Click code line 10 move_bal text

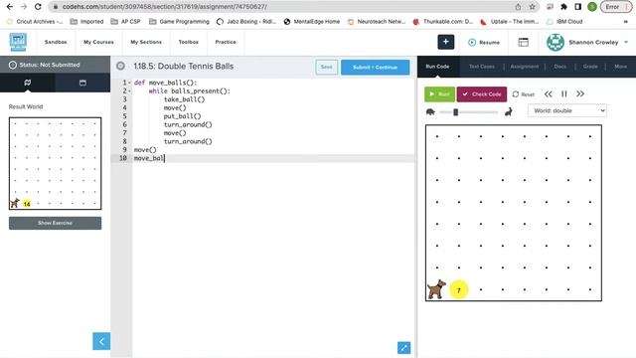pyautogui.click(x=149, y=158)
